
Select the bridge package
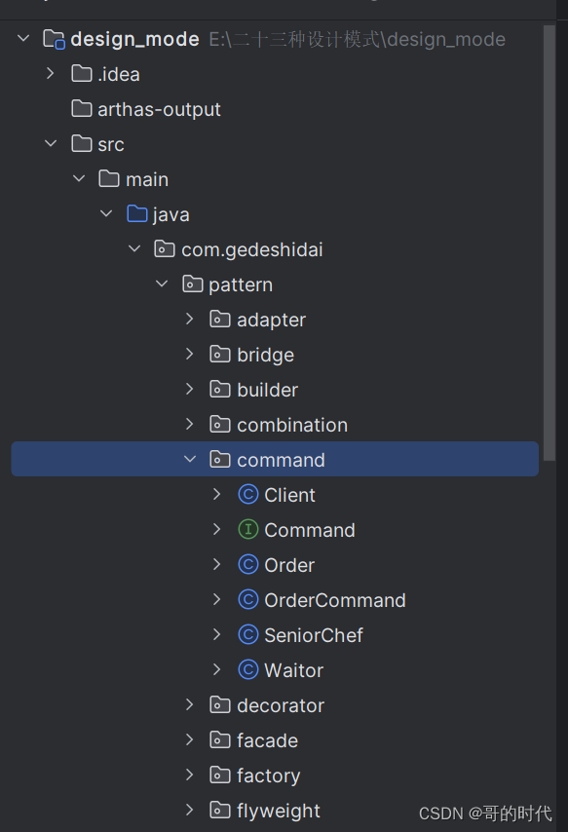(251, 355)
